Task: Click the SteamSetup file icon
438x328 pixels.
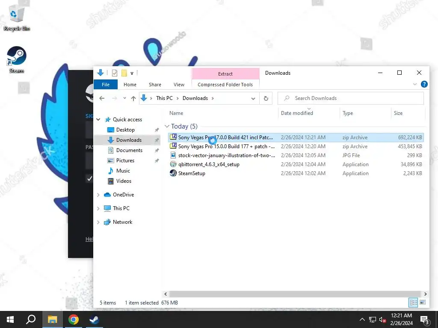Action: click(173, 173)
